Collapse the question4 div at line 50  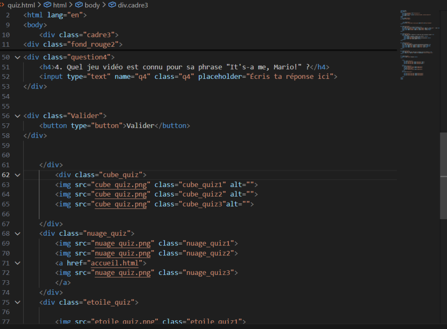pos(17,57)
